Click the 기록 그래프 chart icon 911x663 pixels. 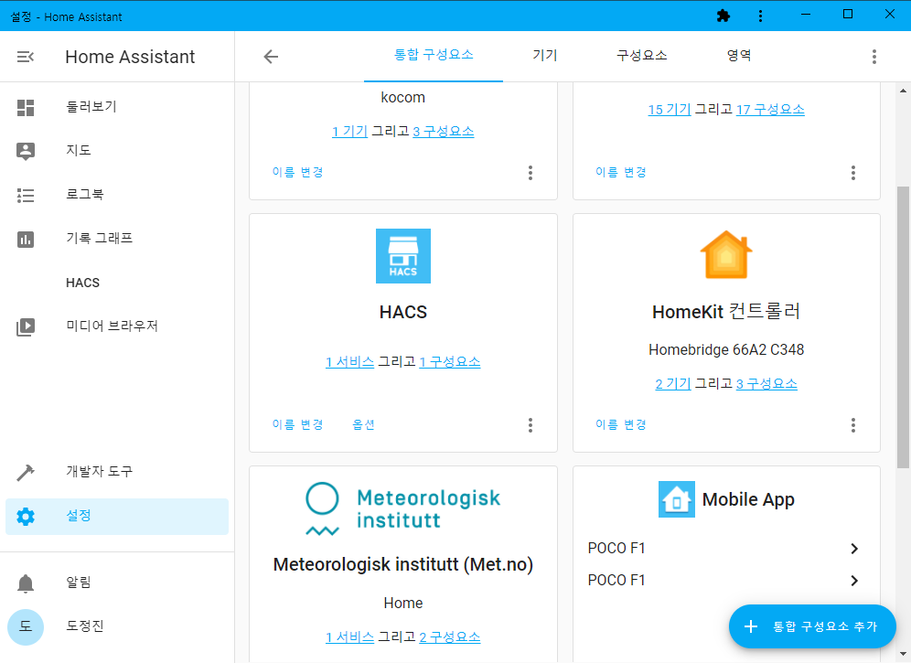[26, 239]
